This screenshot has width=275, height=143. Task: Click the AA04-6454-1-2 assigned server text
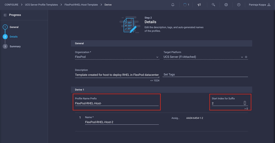(195, 118)
